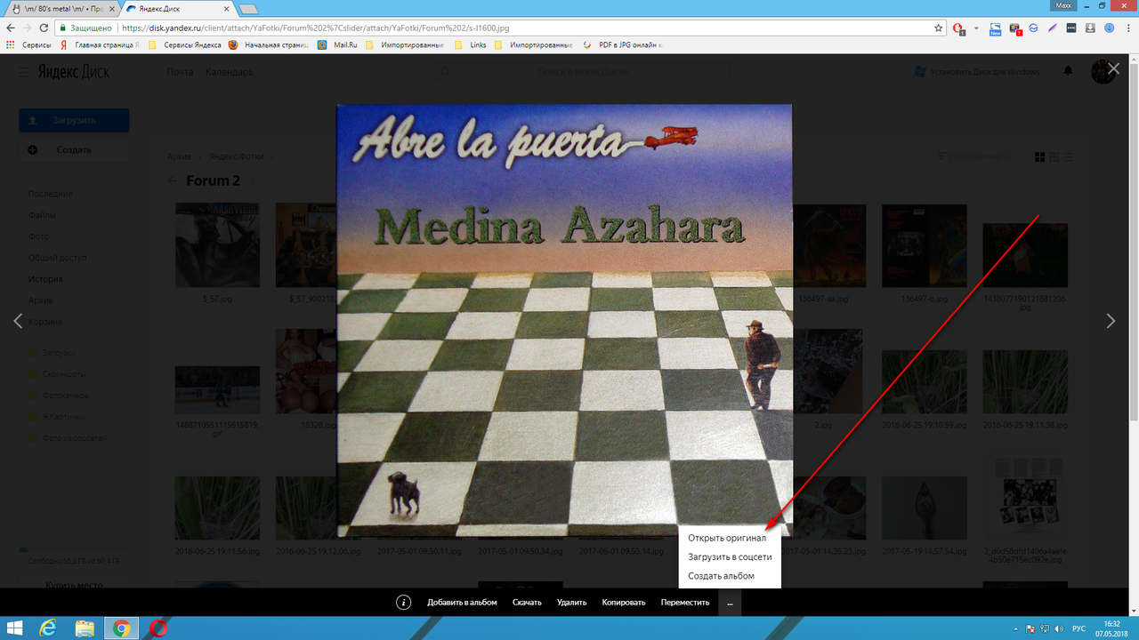The width and height of the screenshot is (1139, 640).
Task: Choose 'Открыть оригинал' from popup menu
Action: [727, 538]
